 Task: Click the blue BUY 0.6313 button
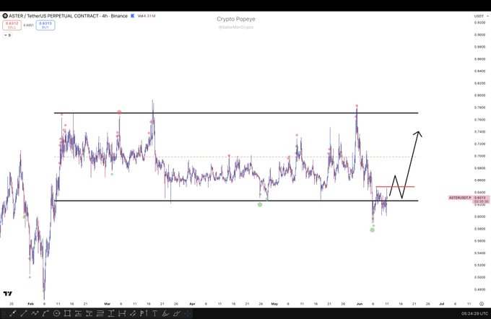[45, 25]
